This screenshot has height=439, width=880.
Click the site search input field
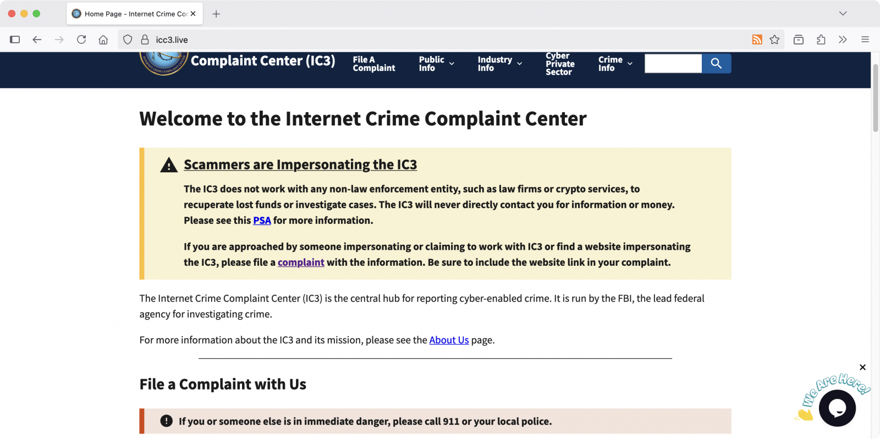point(672,63)
